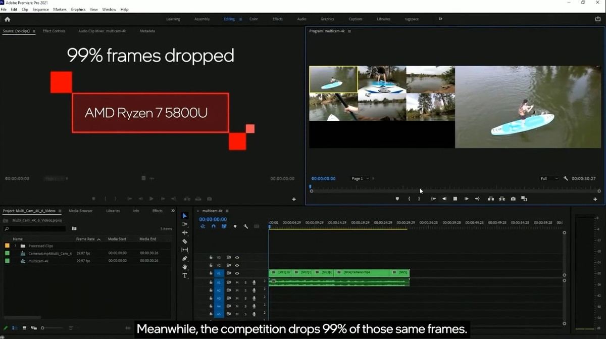This screenshot has width=606, height=339.
Task: Open the Sequence menu
Action: pyautogui.click(x=41, y=10)
